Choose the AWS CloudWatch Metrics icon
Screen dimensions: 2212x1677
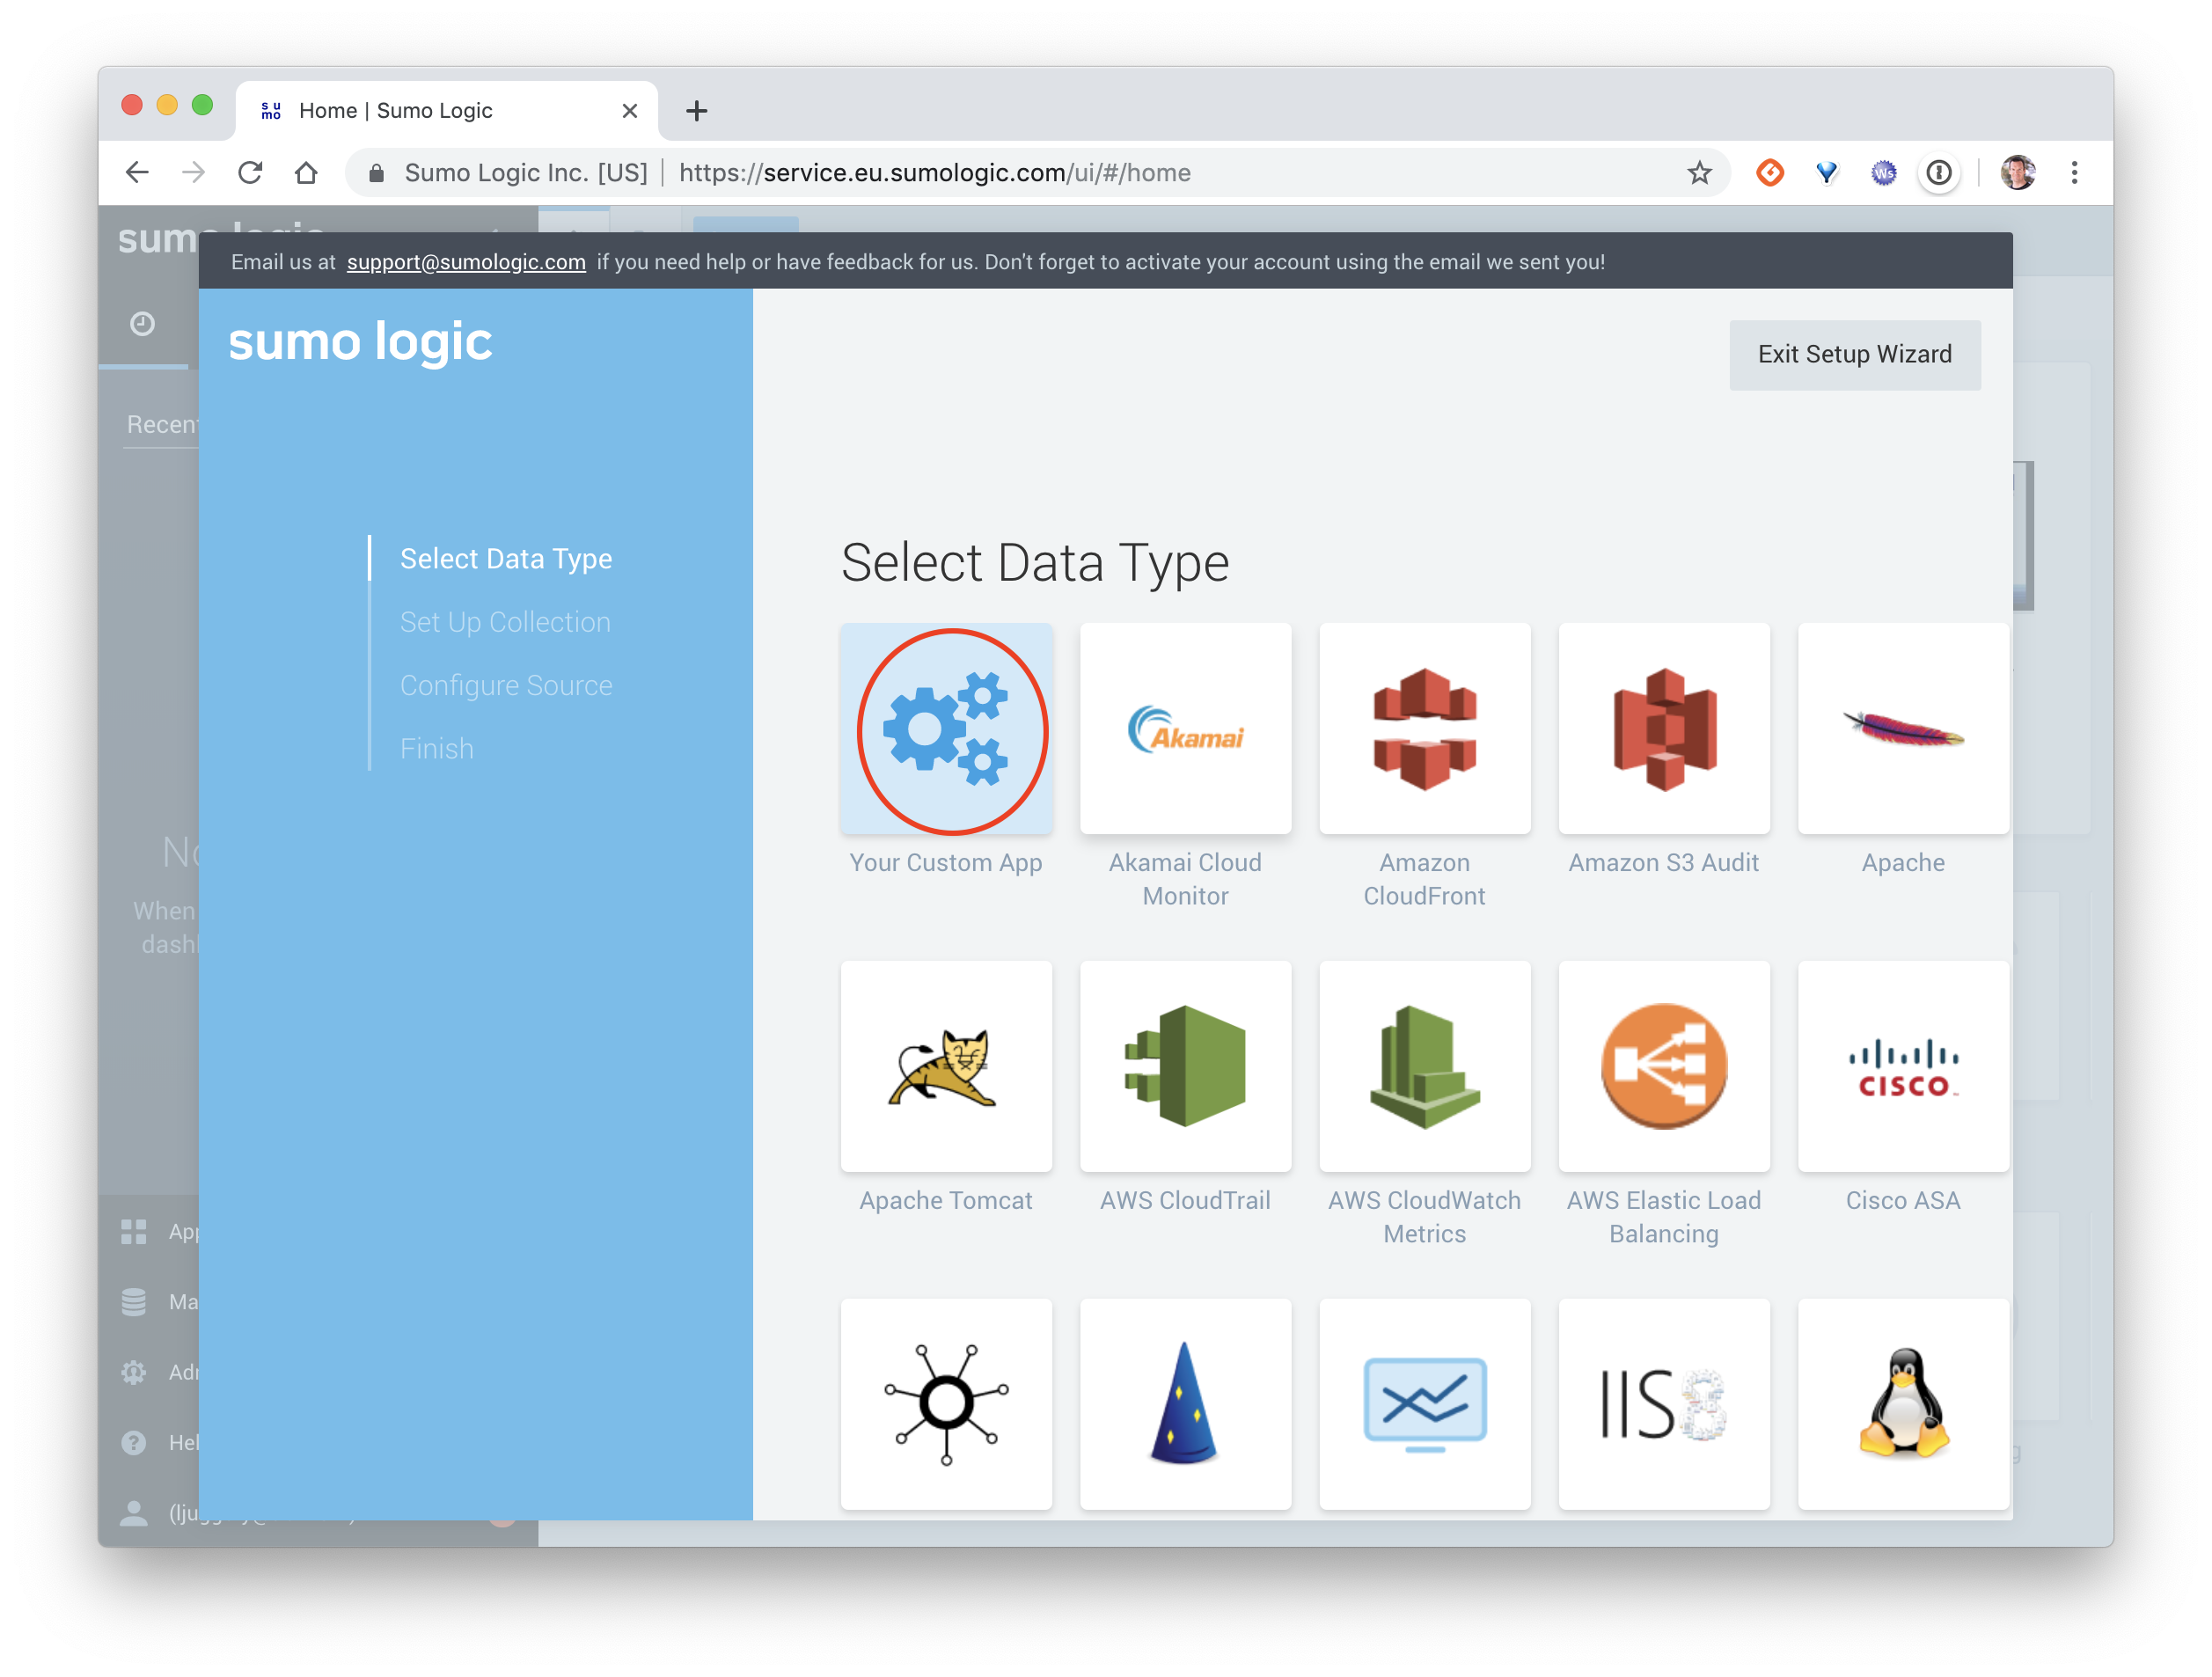click(1424, 1066)
